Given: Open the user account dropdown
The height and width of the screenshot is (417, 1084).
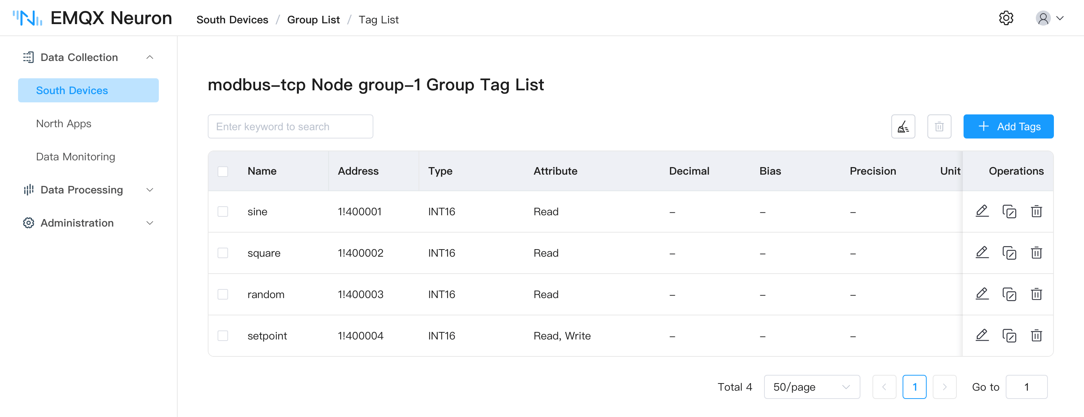Looking at the screenshot, I should [x=1049, y=18].
